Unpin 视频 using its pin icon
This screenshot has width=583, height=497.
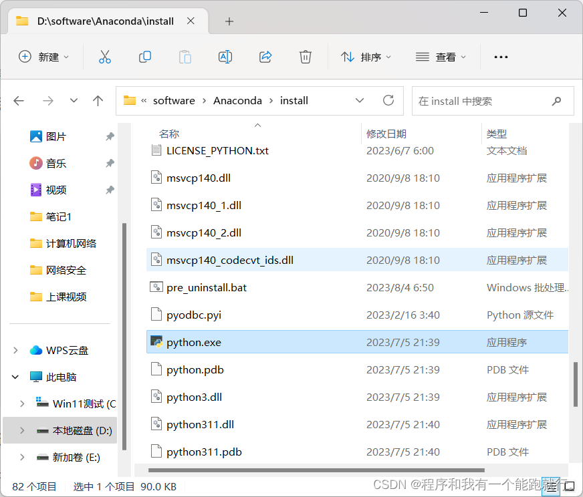[110, 190]
